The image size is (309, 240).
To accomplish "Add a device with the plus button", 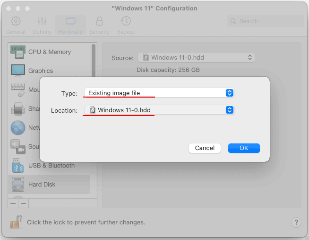I will 13,203.
